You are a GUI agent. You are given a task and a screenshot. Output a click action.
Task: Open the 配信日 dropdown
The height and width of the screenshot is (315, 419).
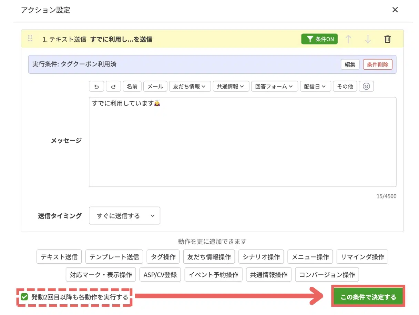click(x=316, y=87)
